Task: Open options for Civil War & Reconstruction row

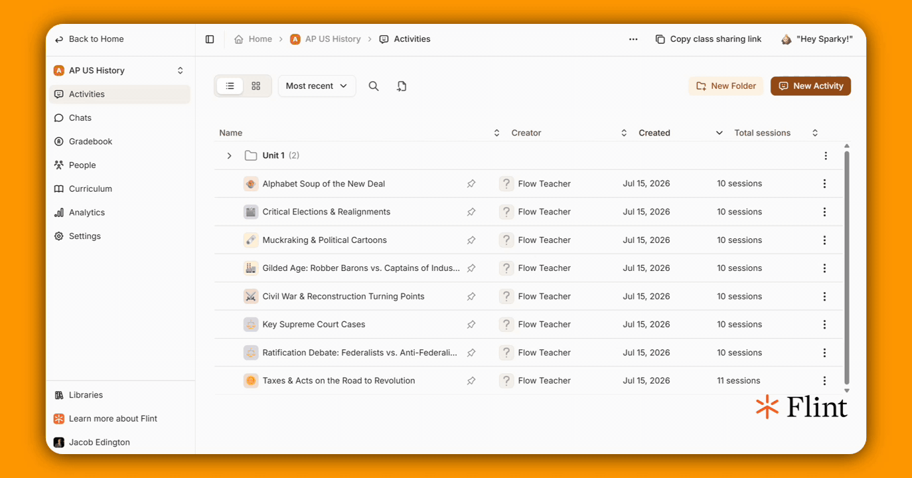Action: pyautogui.click(x=824, y=297)
